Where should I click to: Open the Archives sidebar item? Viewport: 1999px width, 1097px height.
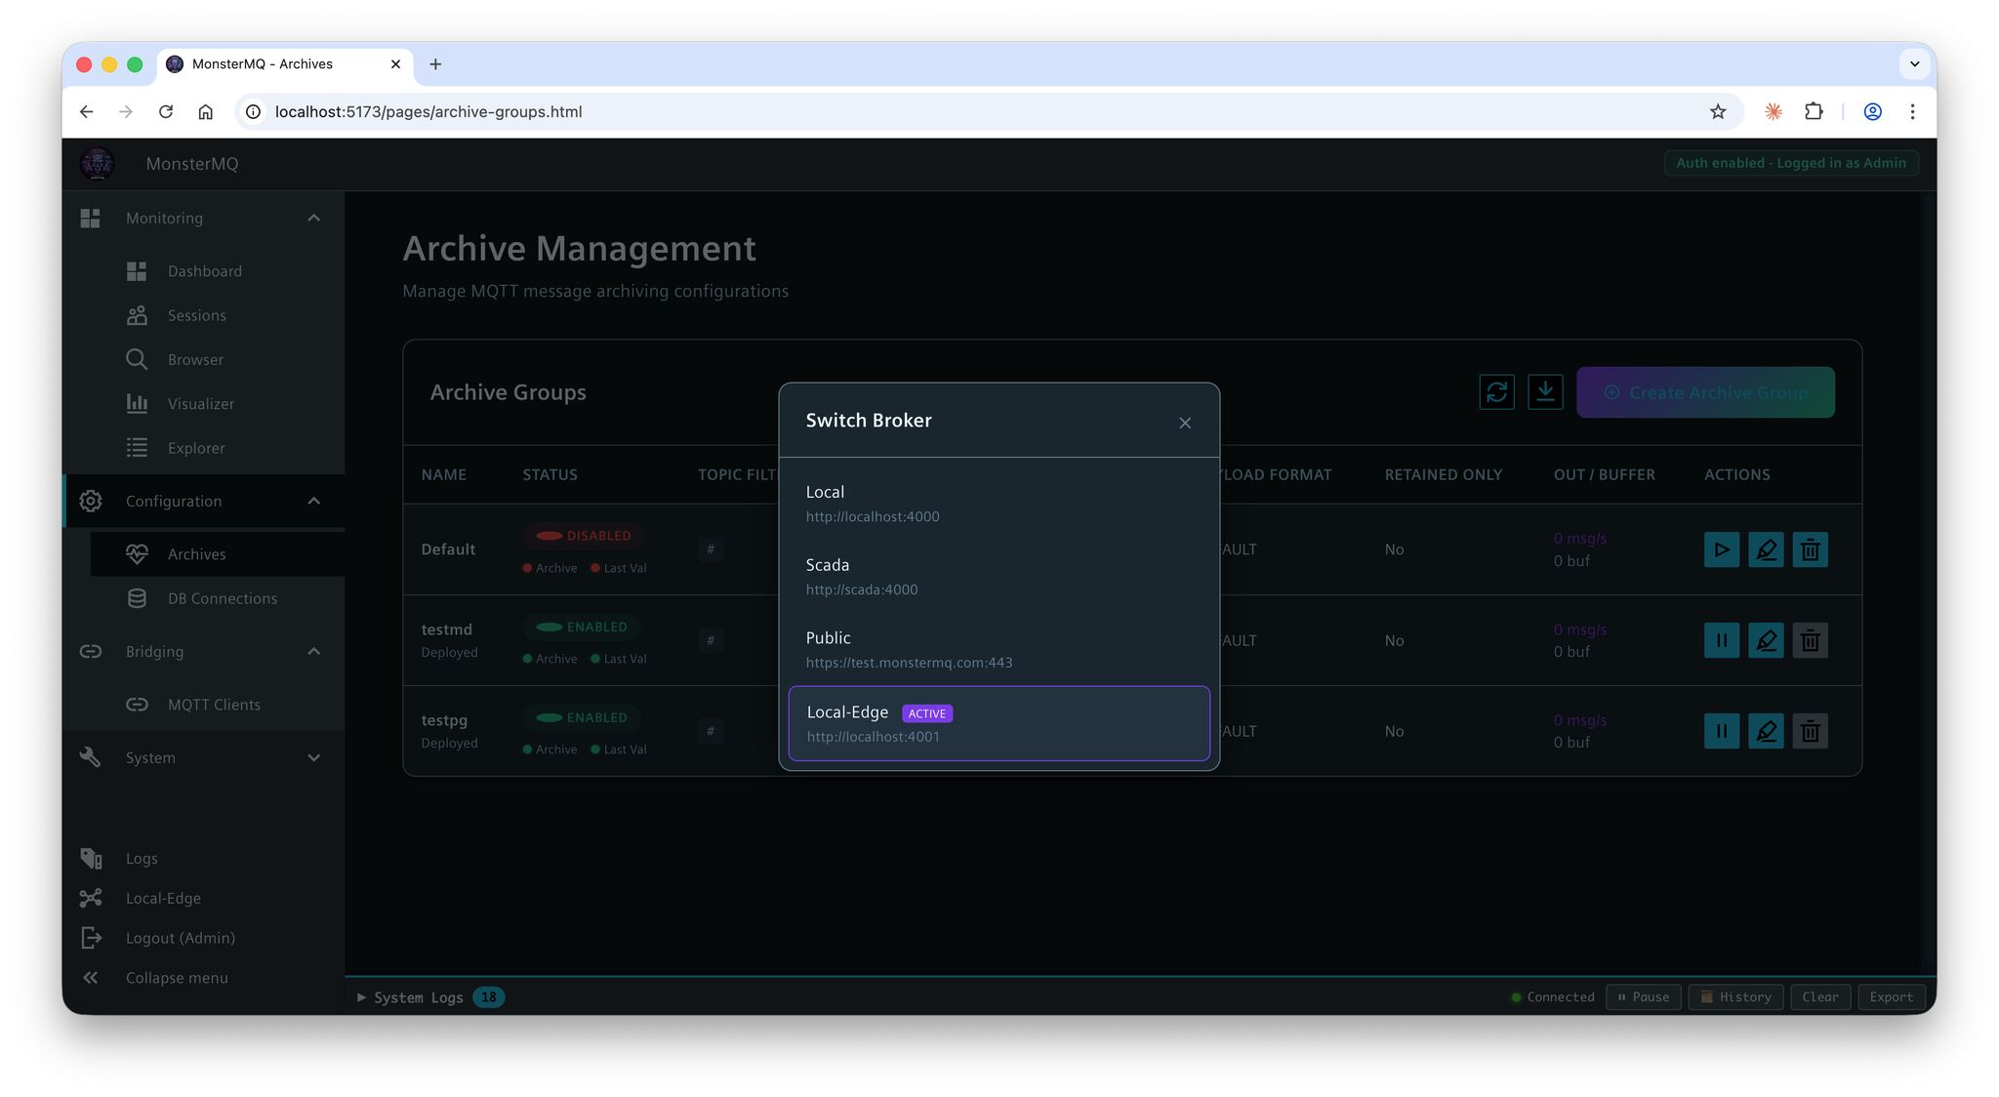(x=217, y=553)
